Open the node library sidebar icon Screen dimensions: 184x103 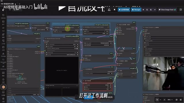3,28
